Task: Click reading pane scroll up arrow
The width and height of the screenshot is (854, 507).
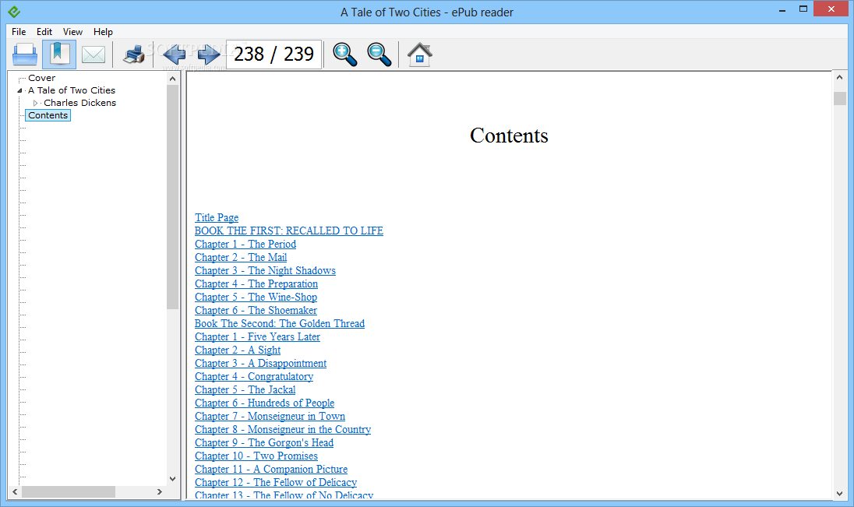Action: (839, 77)
